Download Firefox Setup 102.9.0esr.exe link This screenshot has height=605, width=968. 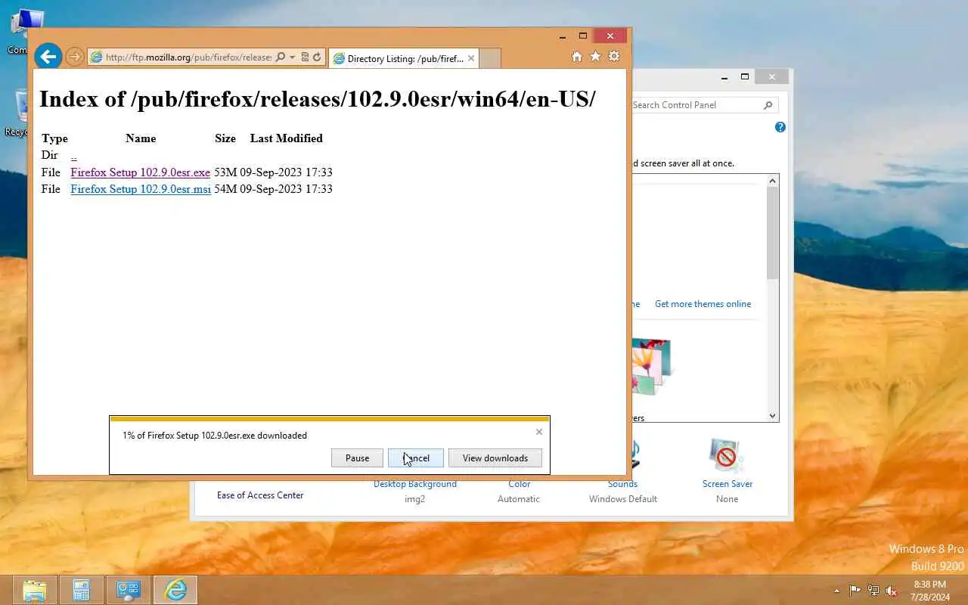coord(140,172)
